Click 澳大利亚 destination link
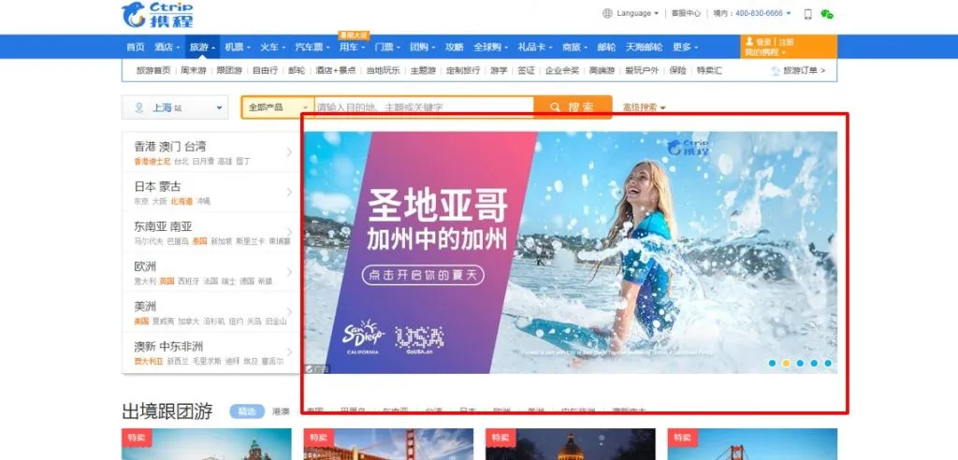 (149, 361)
